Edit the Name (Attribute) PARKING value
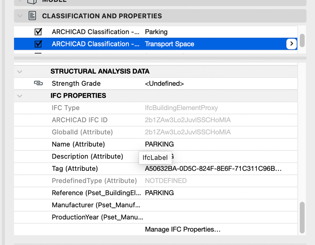The width and height of the screenshot is (315, 245). (159, 144)
